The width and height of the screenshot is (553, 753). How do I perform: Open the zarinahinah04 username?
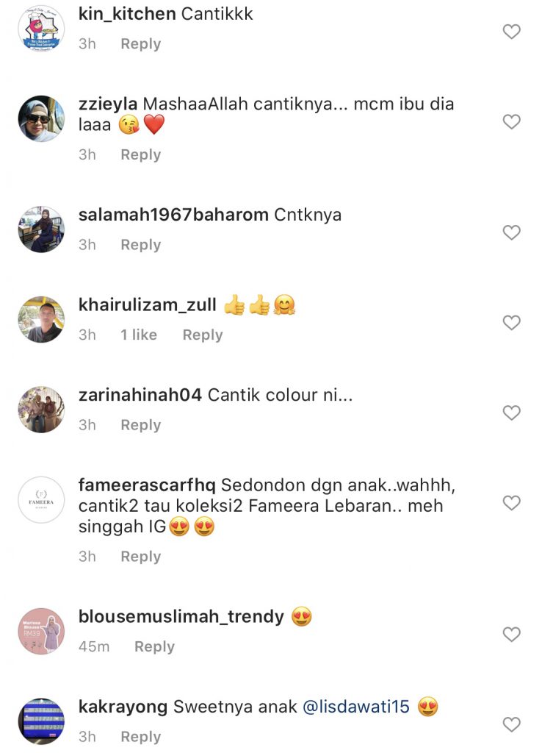(140, 395)
